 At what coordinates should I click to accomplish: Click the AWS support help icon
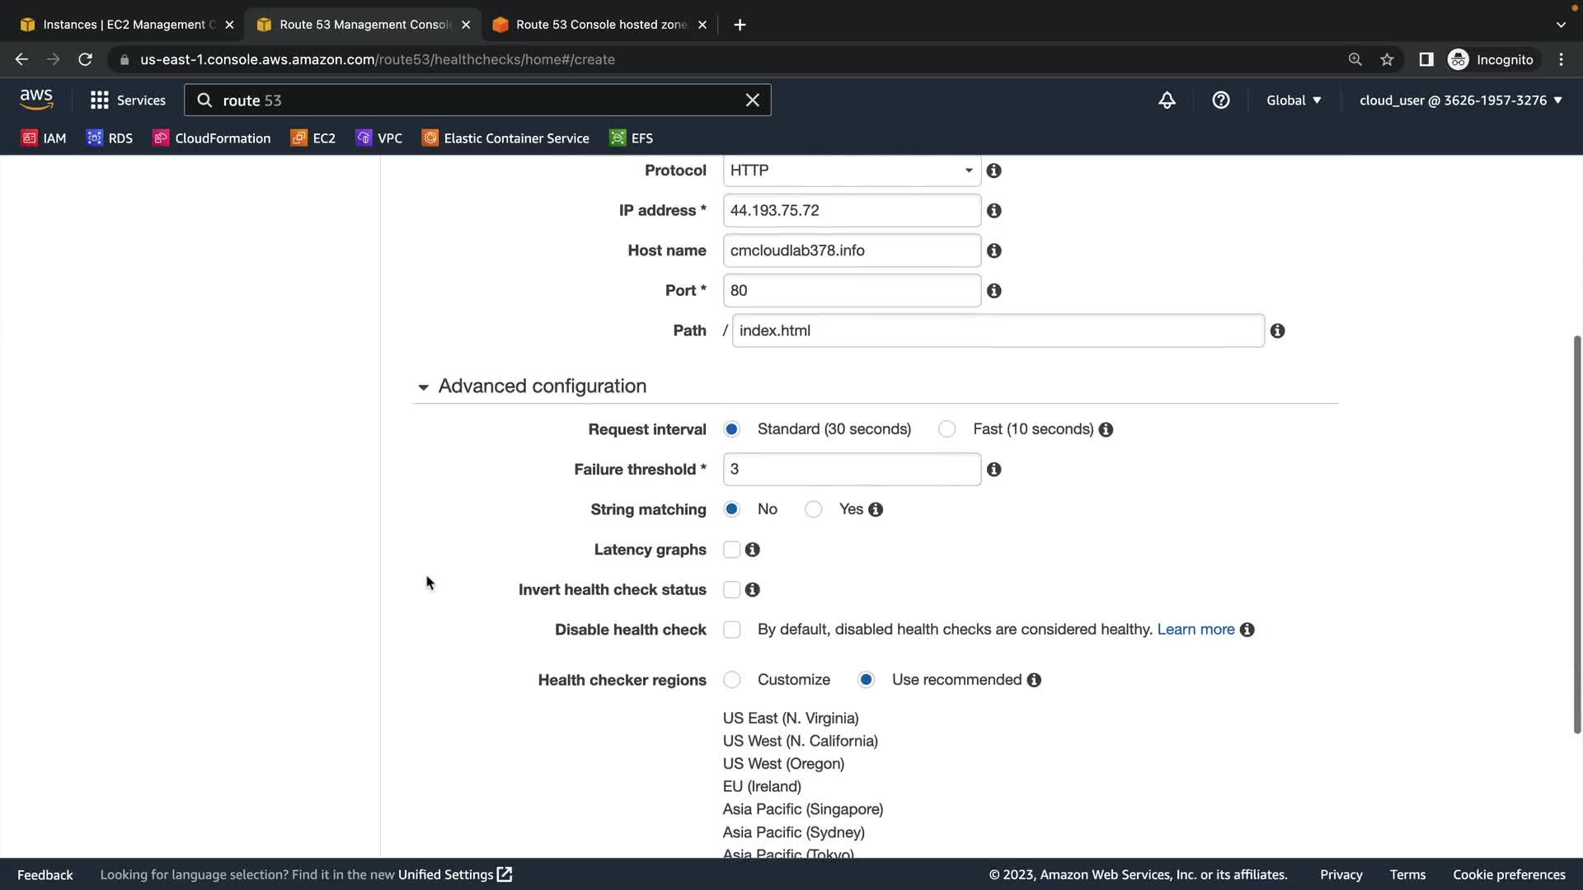pos(1220,101)
